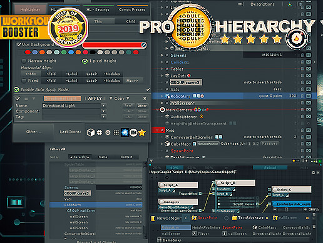Sort the list by Name tab
The height and width of the screenshot is (243, 323).
103,157
